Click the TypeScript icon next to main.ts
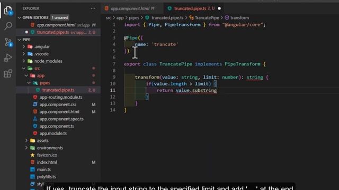The height and width of the screenshot is (190, 339). point(32,169)
